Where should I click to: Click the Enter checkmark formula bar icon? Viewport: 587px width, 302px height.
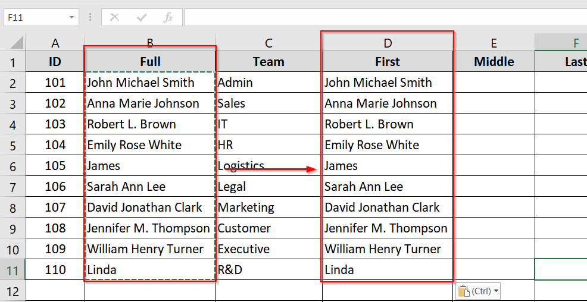pyautogui.click(x=142, y=18)
